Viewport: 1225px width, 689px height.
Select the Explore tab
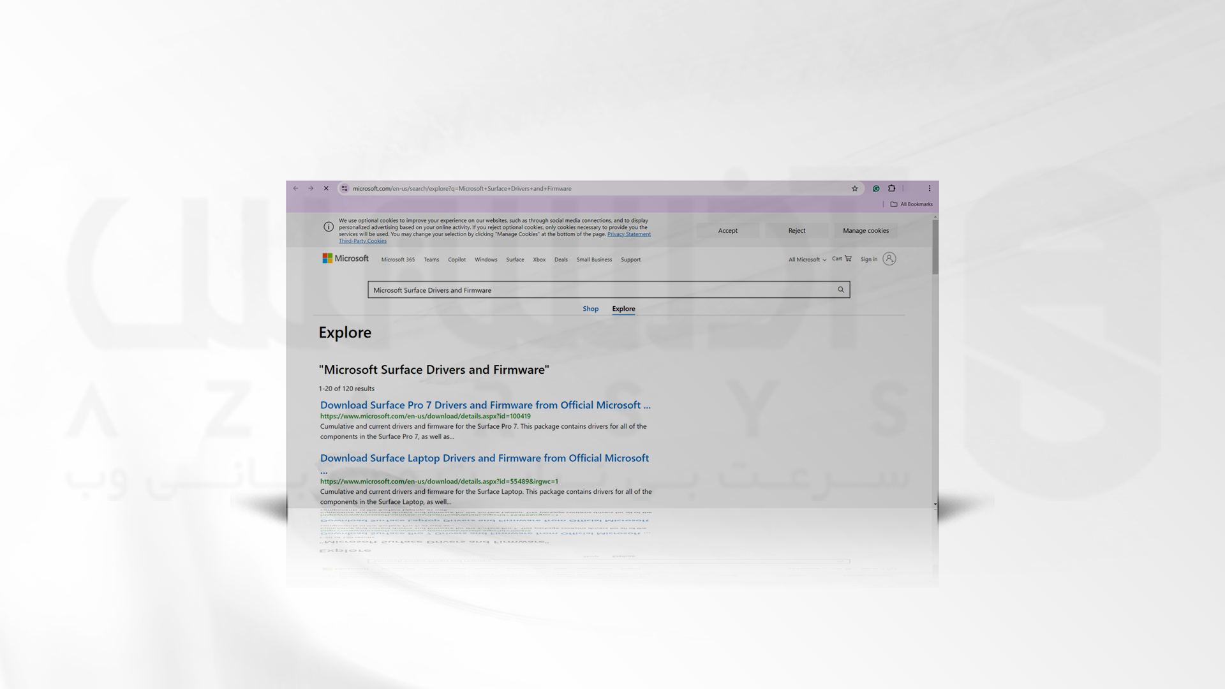coord(623,308)
